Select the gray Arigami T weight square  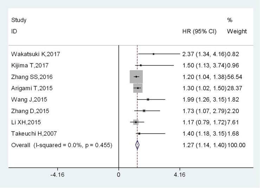138,88
